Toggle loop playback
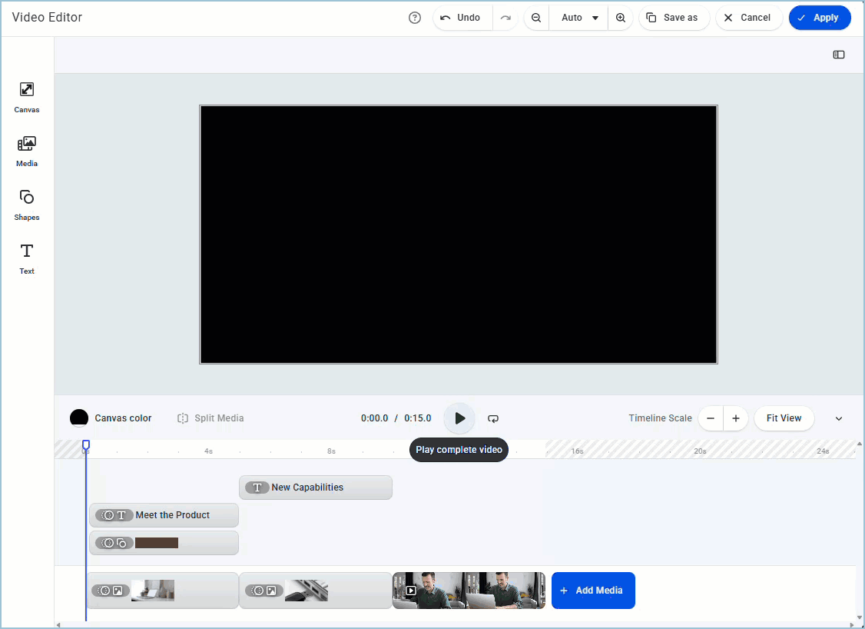Image resolution: width=865 pixels, height=629 pixels. 493,418
